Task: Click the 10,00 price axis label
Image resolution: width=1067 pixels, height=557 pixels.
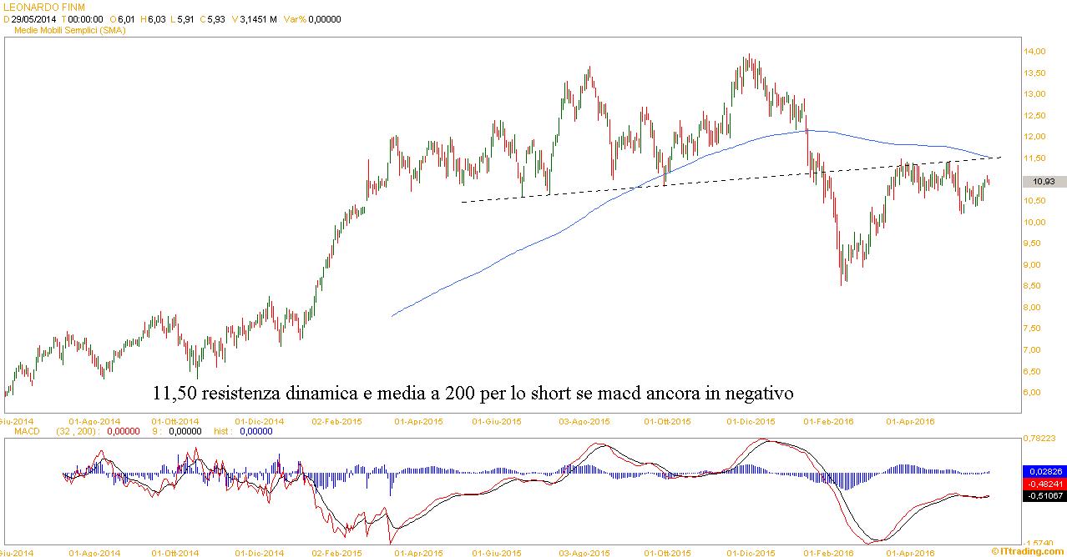Action: 1034,223
